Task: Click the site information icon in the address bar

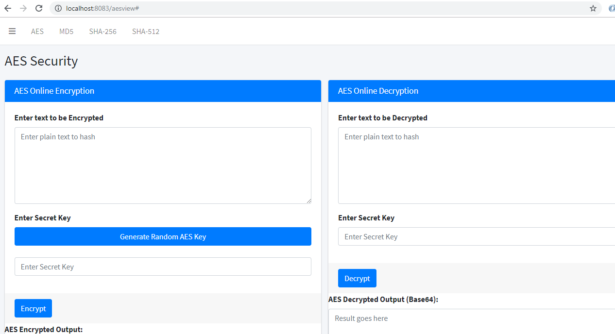Action: click(x=58, y=8)
